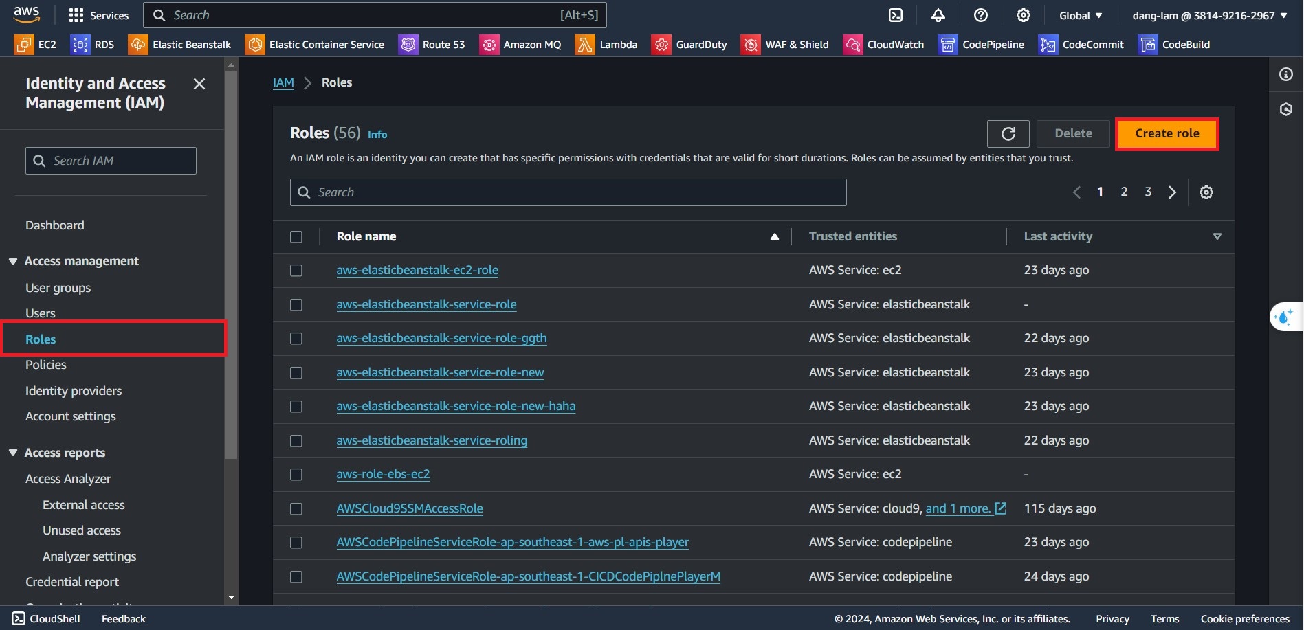Open the aws-role-ebs-ec2 role link
Viewport: 1304px width, 630px height.
pos(383,474)
